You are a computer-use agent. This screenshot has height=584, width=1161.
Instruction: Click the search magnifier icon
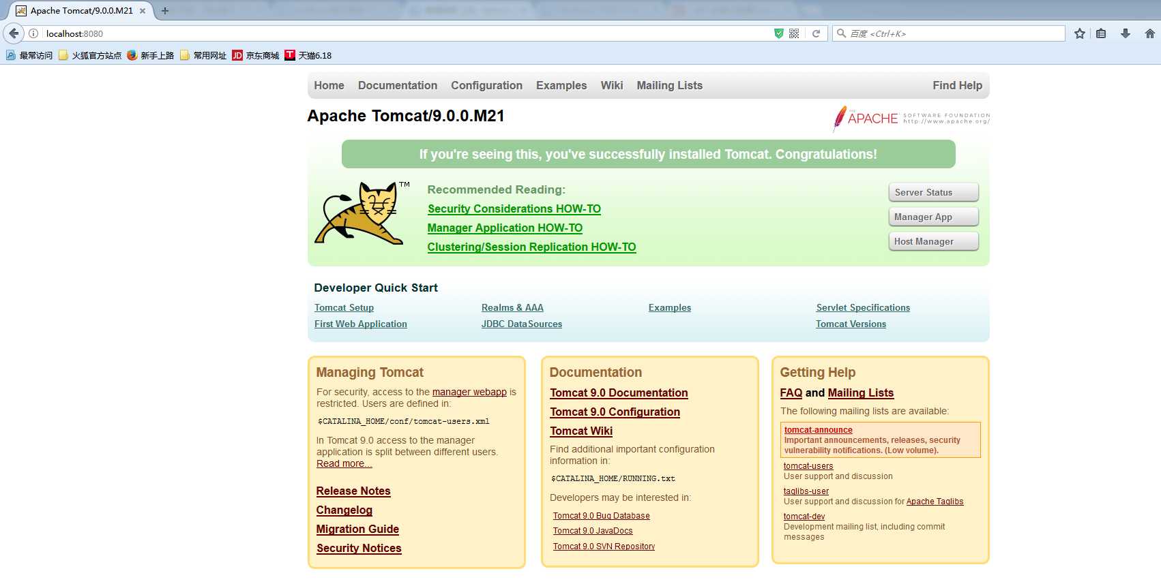tap(842, 33)
